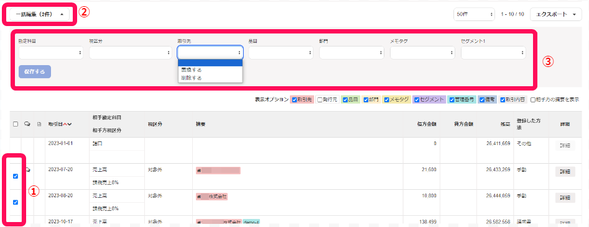Click the comment bubble icon in table header

[27, 124]
